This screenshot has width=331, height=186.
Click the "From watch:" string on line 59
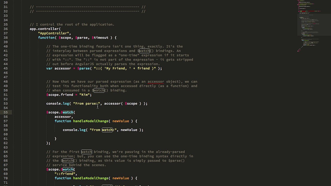pos(103,130)
